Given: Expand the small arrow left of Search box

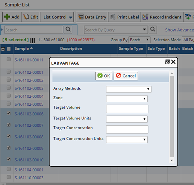Looking at the screenshot, I should click(2, 30).
